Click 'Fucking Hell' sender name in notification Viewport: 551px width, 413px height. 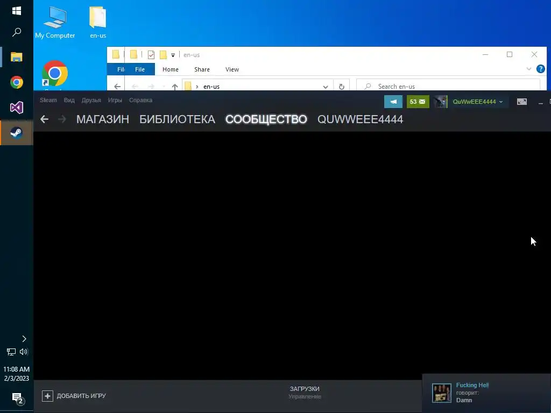(472, 385)
